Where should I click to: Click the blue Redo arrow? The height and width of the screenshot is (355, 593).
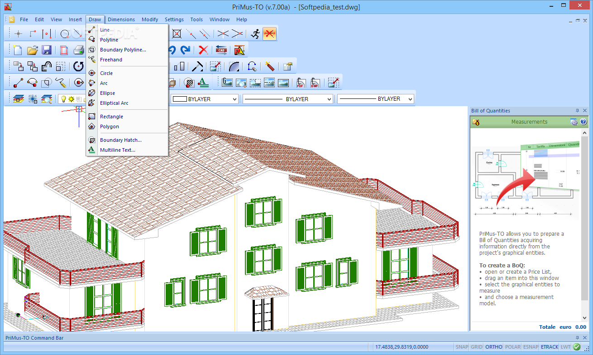pos(185,50)
